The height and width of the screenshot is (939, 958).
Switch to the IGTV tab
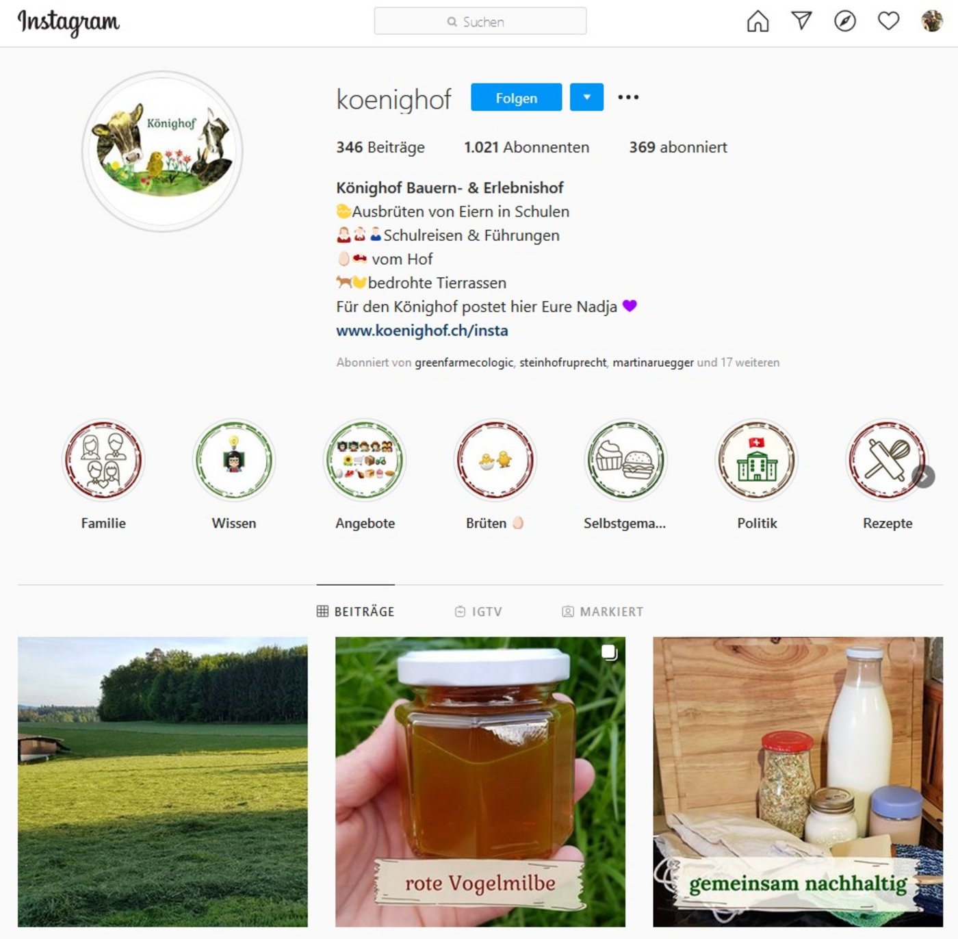(479, 612)
